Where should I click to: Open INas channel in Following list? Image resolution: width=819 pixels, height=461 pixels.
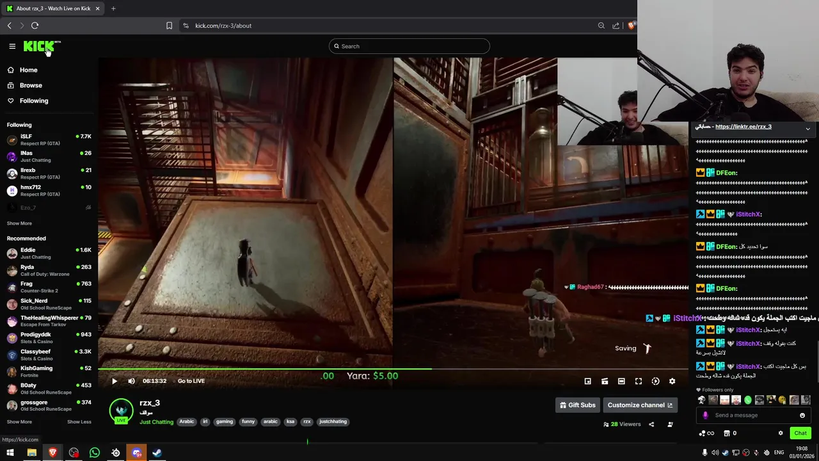[x=49, y=156]
